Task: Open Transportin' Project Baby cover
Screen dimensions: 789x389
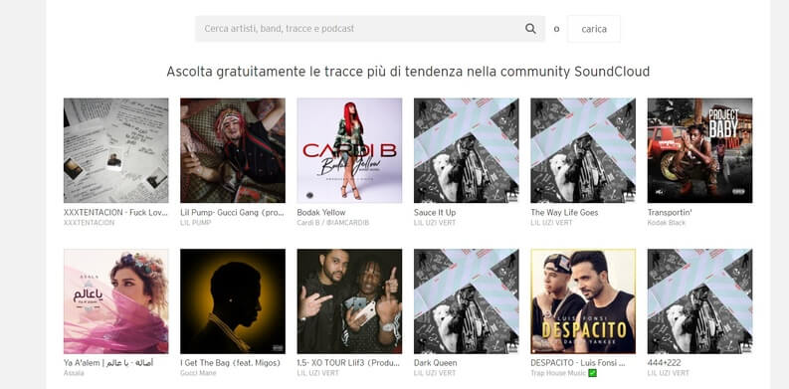Action: (699, 150)
